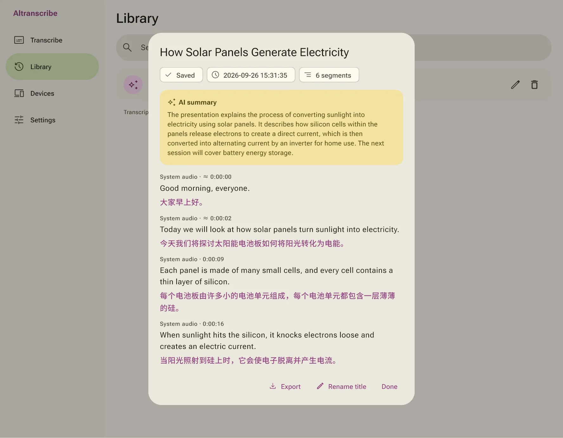Click the System audio 0:00:00 timestamp label
The width and height of the screenshot is (563, 438).
click(x=196, y=177)
